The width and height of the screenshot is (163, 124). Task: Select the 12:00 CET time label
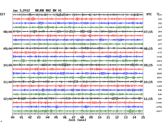[x=8, y=99]
